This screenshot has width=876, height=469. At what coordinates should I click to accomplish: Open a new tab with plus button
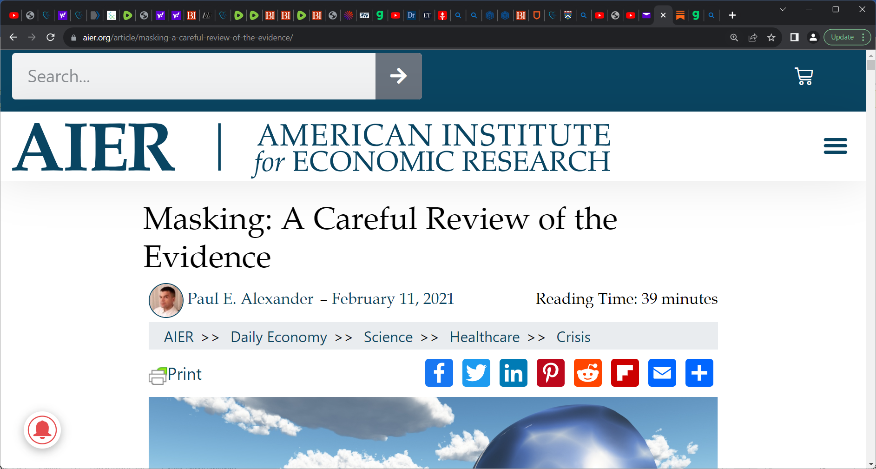pos(732,15)
